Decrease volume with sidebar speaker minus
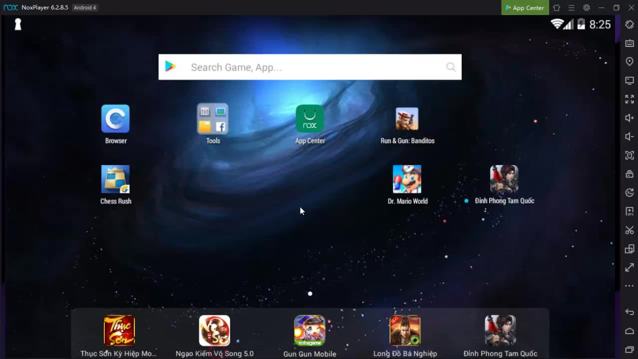The image size is (638, 359). (630, 137)
